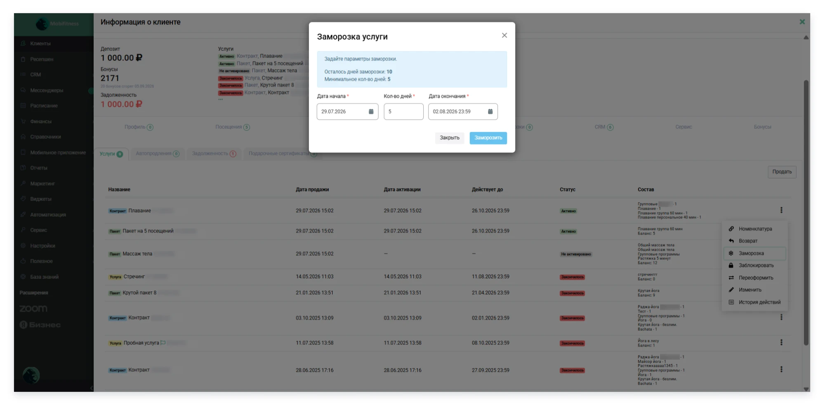Switch to the Автопродления tab
The height and width of the screenshot is (405, 825).
(158, 154)
